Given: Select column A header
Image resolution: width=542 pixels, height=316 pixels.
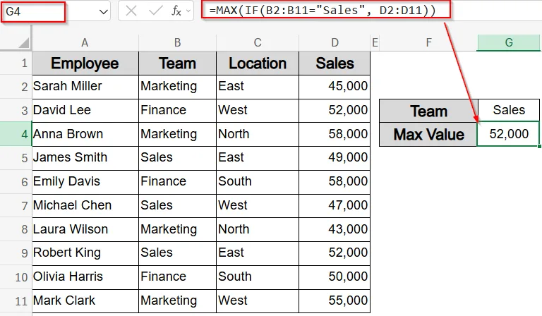Looking at the screenshot, I should point(85,42).
